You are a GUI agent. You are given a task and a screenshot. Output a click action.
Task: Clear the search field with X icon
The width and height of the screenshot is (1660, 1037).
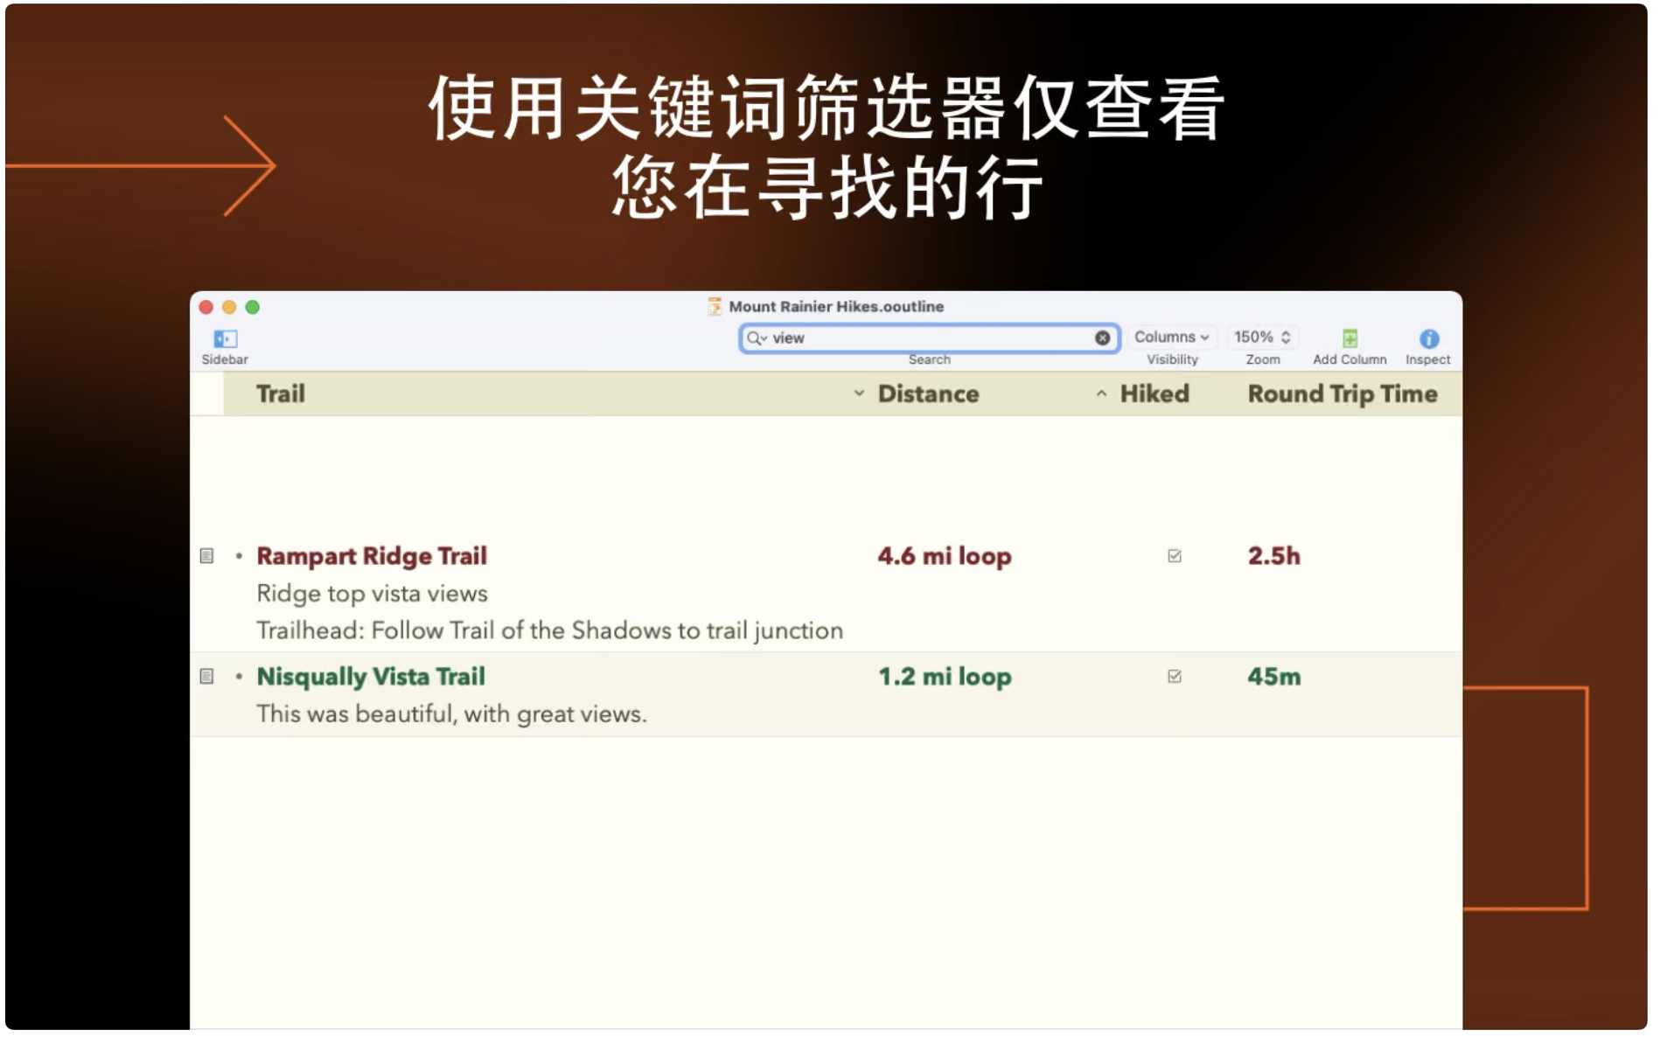tap(1103, 338)
